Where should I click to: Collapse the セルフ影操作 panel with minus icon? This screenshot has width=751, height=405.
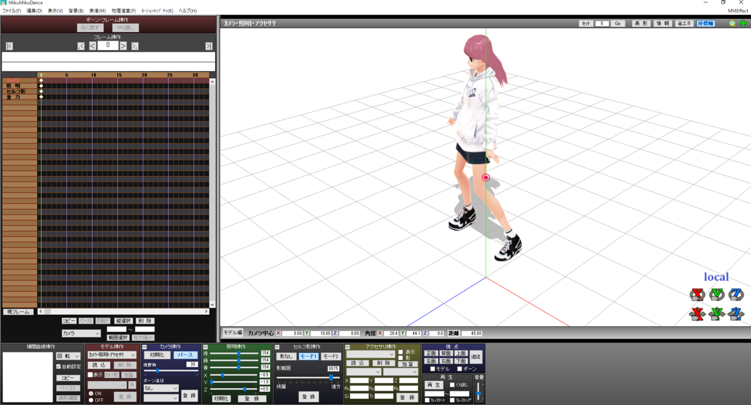pyautogui.click(x=276, y=347)
